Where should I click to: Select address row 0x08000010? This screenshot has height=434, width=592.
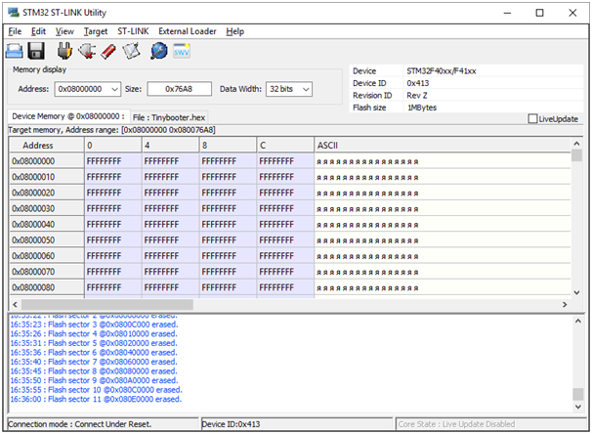47,177
